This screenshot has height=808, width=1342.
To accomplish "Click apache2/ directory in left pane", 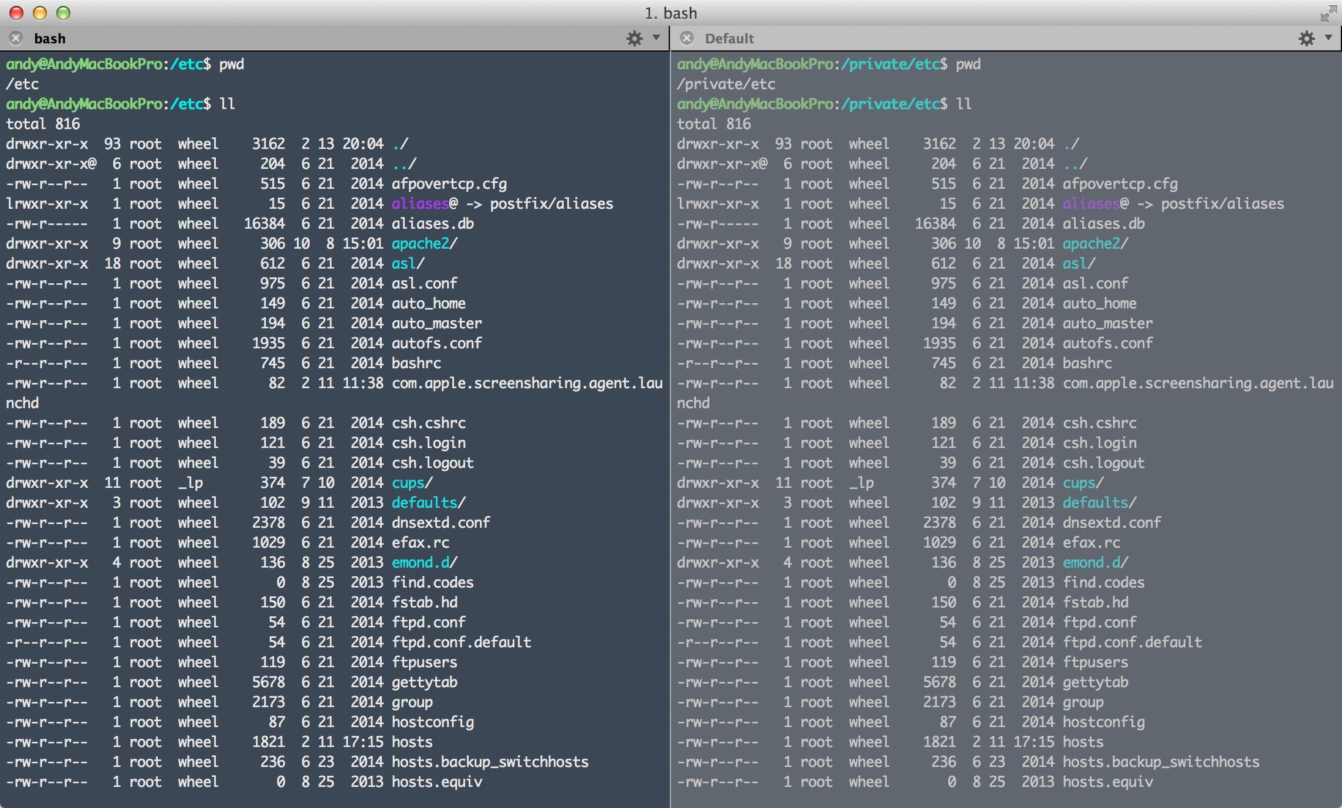I will (x=424, y=244).
